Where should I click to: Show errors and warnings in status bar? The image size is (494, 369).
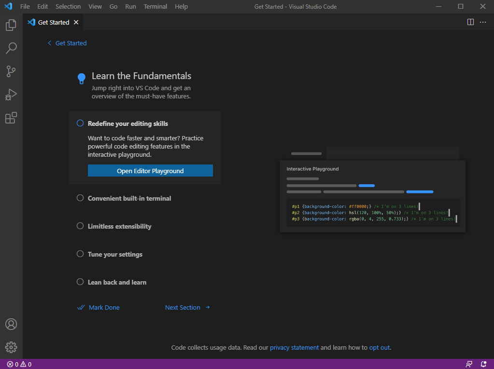(x=19, y=364)
